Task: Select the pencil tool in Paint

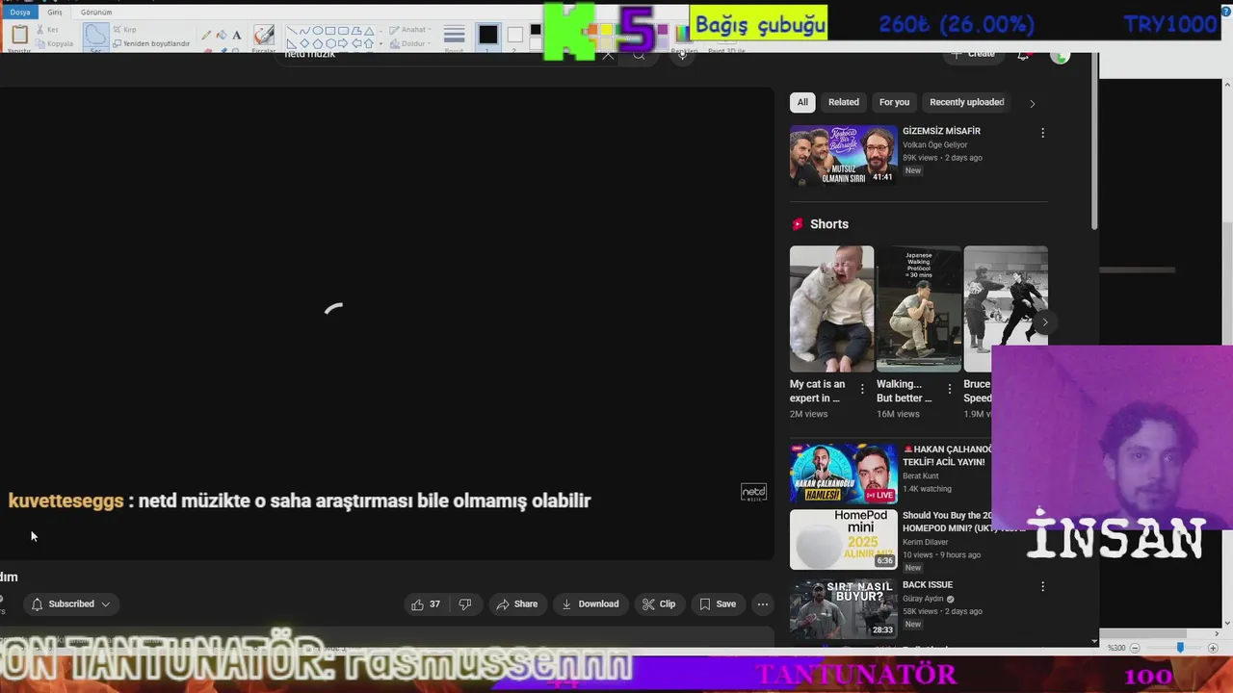Action: tap(206, 35)
